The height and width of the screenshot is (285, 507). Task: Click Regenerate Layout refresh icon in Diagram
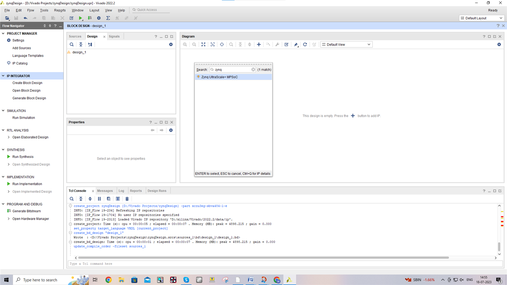(305, 44)
